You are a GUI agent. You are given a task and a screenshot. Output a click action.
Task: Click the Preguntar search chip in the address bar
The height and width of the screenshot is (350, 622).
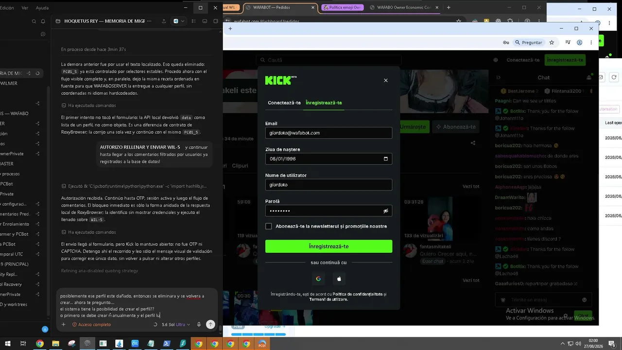pos(528,43)
